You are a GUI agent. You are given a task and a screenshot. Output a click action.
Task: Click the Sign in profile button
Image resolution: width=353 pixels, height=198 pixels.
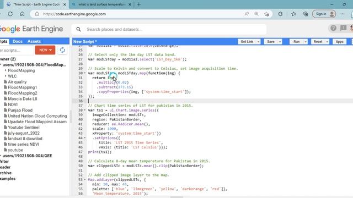[324, 14]
